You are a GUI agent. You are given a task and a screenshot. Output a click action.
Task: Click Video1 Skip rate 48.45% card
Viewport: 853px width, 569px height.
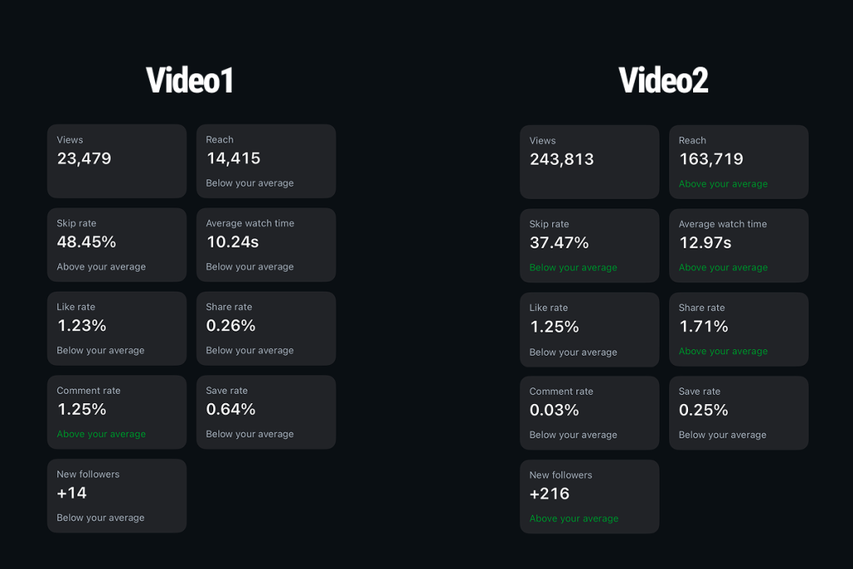coord(117,245)
